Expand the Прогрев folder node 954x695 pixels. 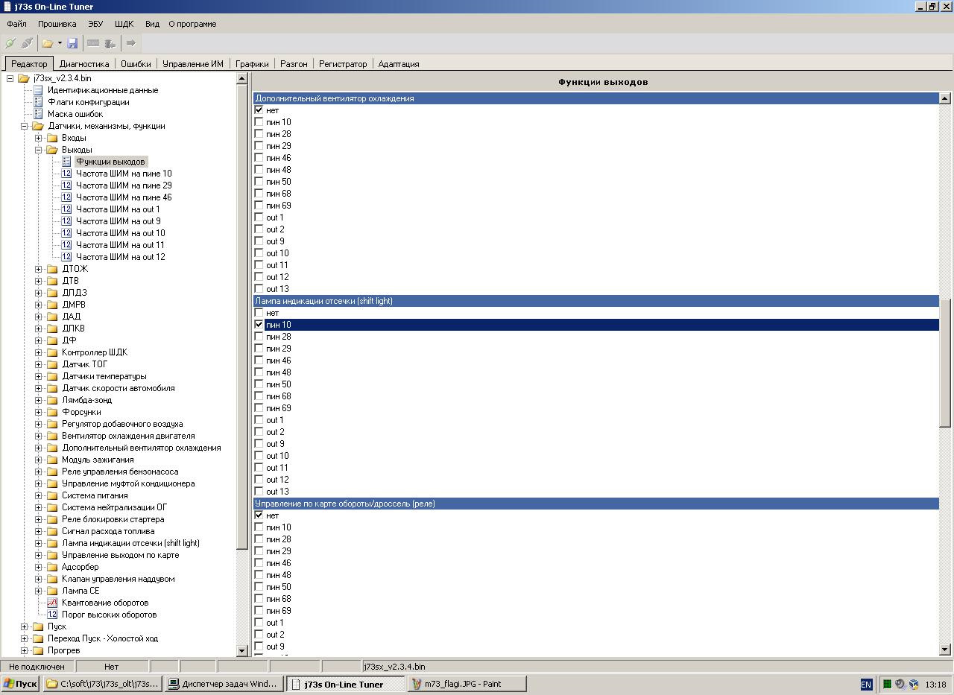click(x=25, y=650)
